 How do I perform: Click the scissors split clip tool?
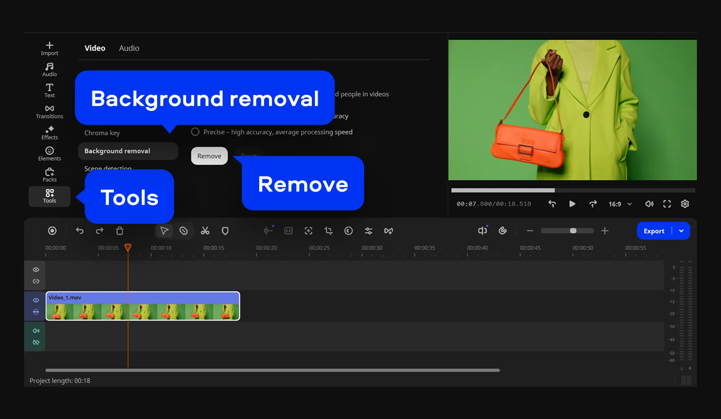[205, 231]
